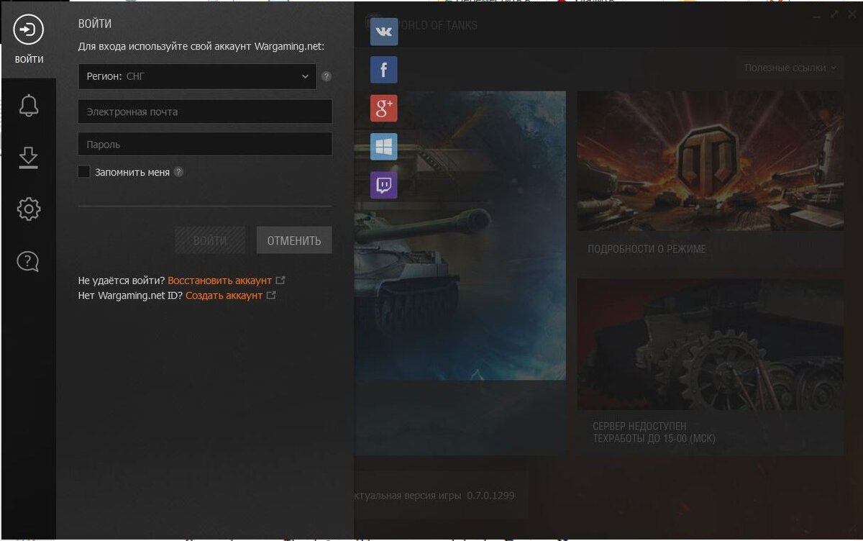Image resolution: width=863 pixels, height=541 pixels.
Task: Enable the Запомнить меня checkbox
Action: coord(84,172)
